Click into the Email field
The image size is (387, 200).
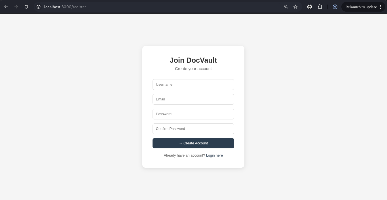193,99
